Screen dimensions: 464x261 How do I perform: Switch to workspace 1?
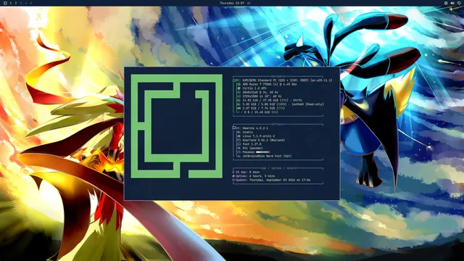[11, 3]
